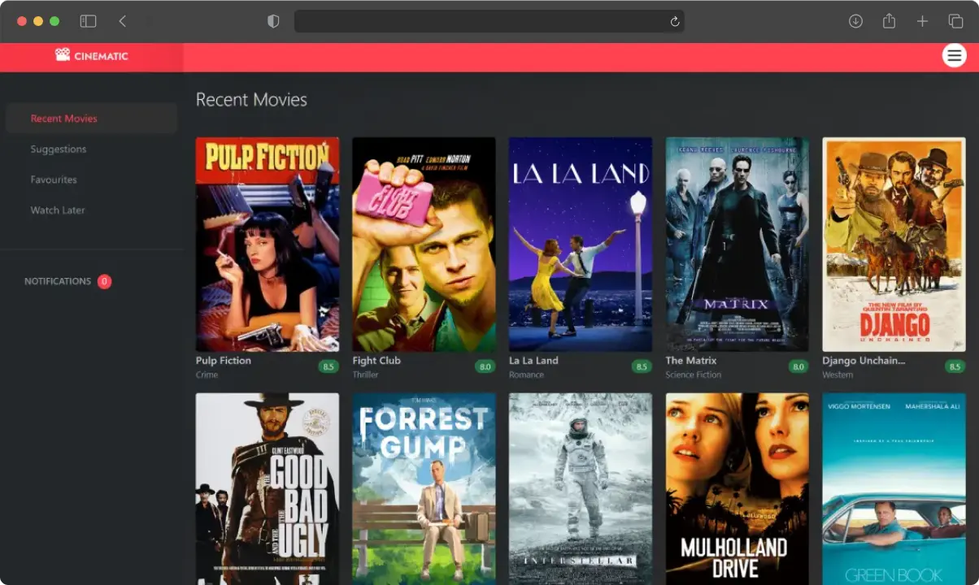The width and height of the screenshot is (979, 585).
Task: Click the CINEMATIC brand title
Action: 101,56
